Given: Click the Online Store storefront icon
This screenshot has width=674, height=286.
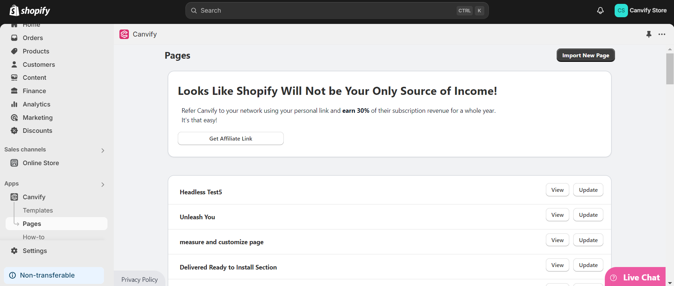Looking at the screenshot, I should coord(14,163).
